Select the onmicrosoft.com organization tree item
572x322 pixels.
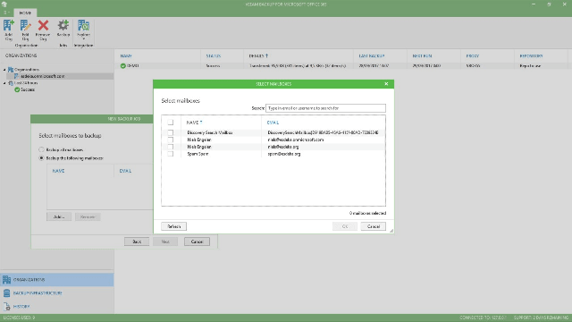[x=42, y=76]
